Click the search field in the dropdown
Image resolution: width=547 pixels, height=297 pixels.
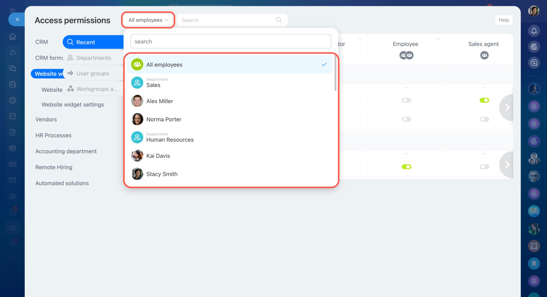(x=231, y=41)
